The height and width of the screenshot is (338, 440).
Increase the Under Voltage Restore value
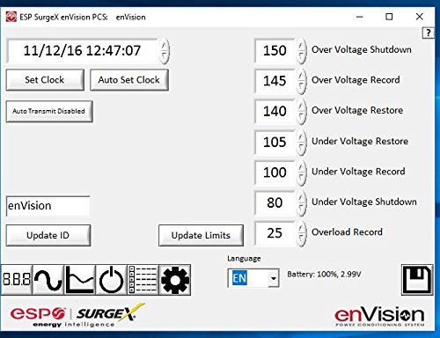tap(301, 136)
